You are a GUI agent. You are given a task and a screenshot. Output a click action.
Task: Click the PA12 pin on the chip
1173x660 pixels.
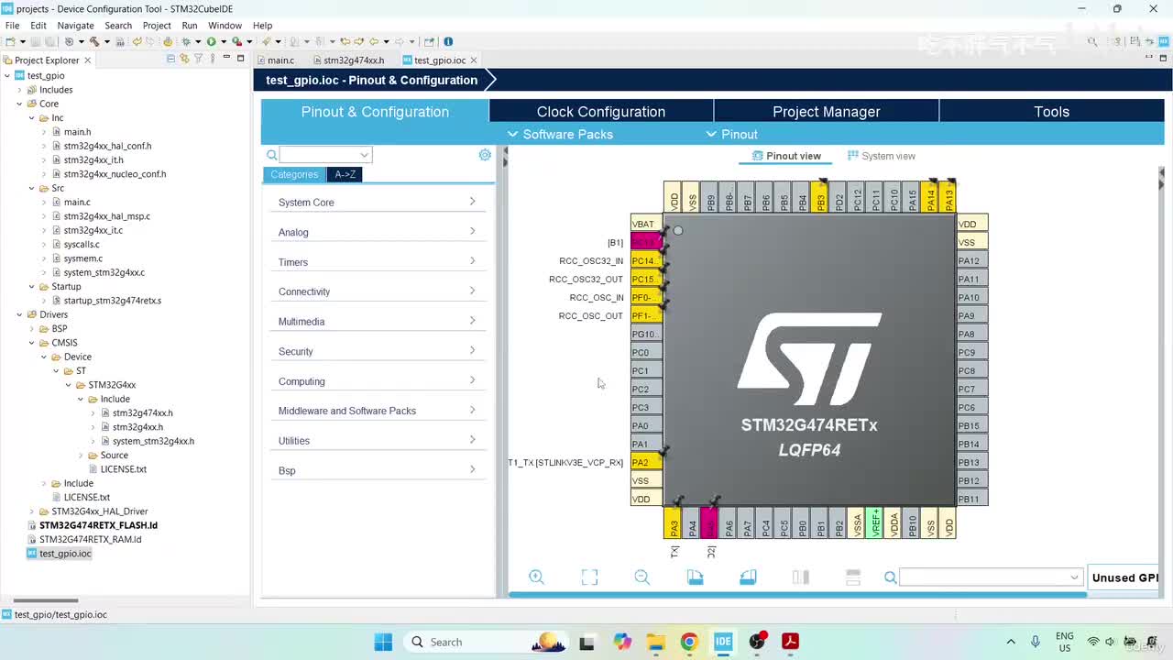[971, 260]
